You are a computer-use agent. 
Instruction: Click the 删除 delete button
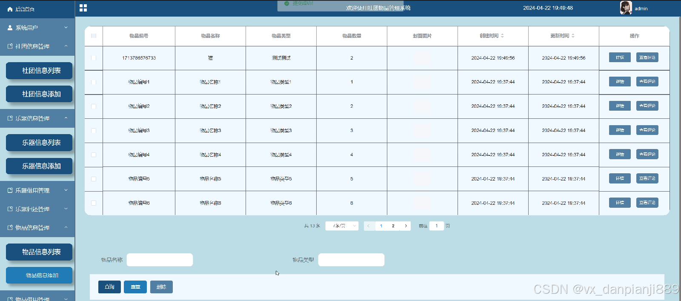tap(161, 287)
